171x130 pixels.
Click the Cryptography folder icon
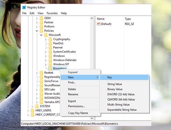(50, 39)
